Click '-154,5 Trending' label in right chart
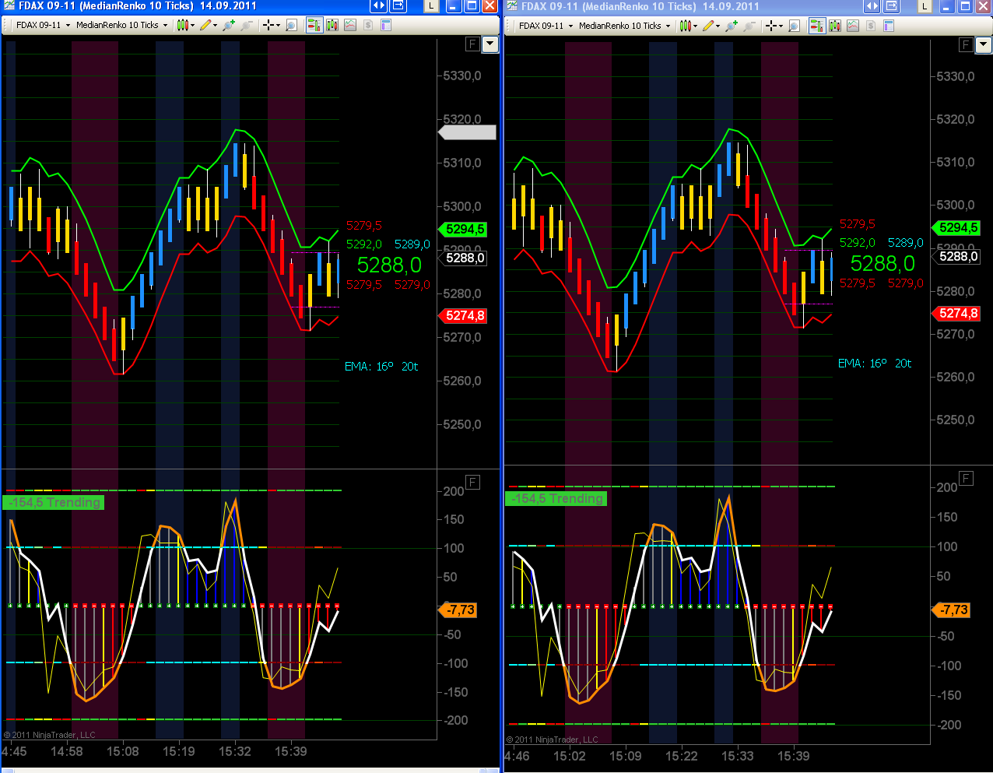This screenshot has height=773, width=993. point(556,499)
